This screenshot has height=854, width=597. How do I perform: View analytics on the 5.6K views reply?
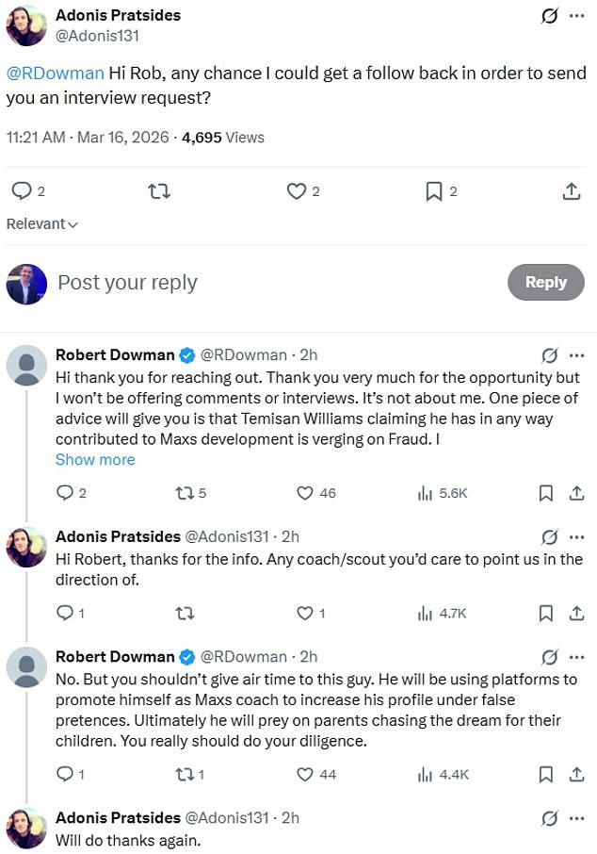425,493
